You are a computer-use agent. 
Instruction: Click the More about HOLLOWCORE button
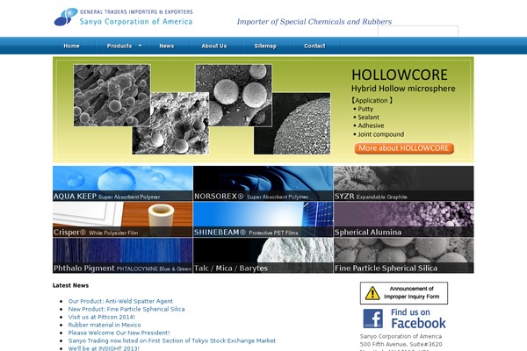point(404,148)
